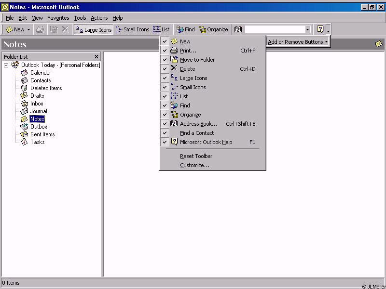386x289 pixels.
Task: Click the Move to Folder toolbar icon
Action: click(54, 29)
